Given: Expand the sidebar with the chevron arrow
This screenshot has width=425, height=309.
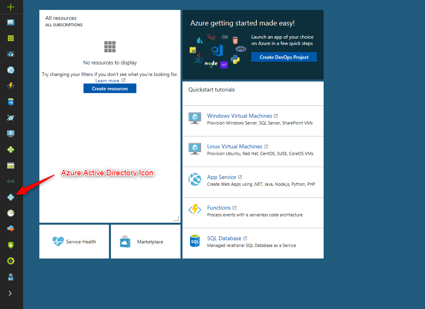Looking at the screenshot, I should (10, 293).
